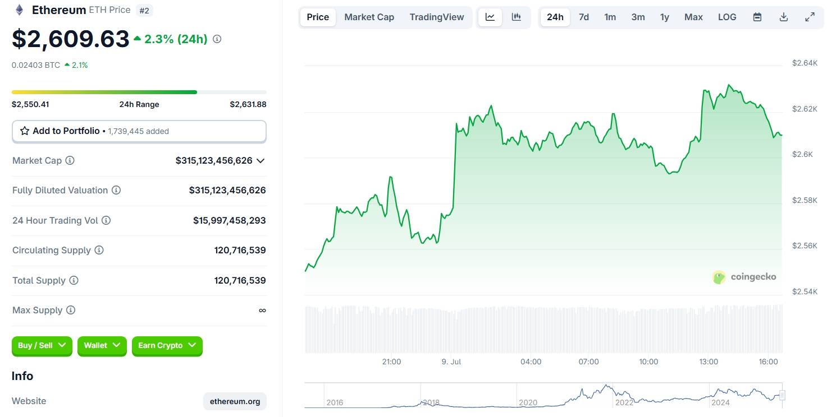Click the Circulating Supply 120,716,539 value

[240, 250]
